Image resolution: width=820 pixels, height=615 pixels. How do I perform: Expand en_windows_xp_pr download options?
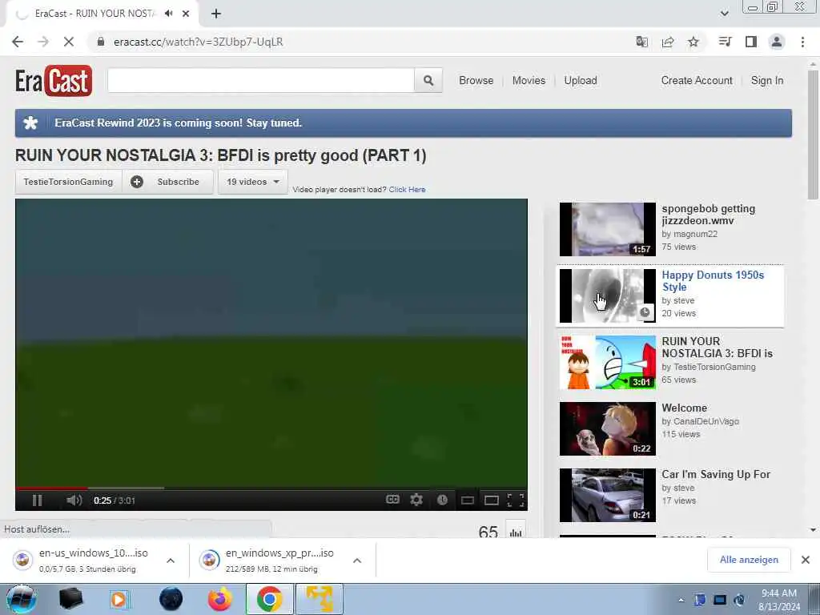click(357, 561)
